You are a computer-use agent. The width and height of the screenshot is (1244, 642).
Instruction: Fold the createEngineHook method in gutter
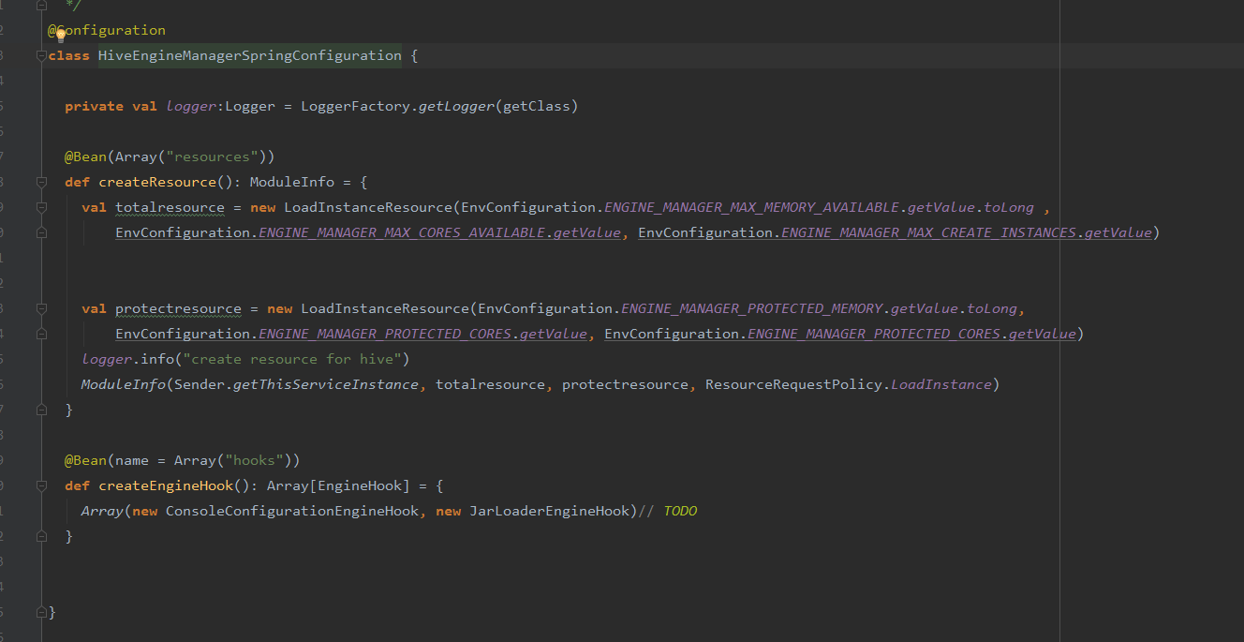tap(40, 485)
